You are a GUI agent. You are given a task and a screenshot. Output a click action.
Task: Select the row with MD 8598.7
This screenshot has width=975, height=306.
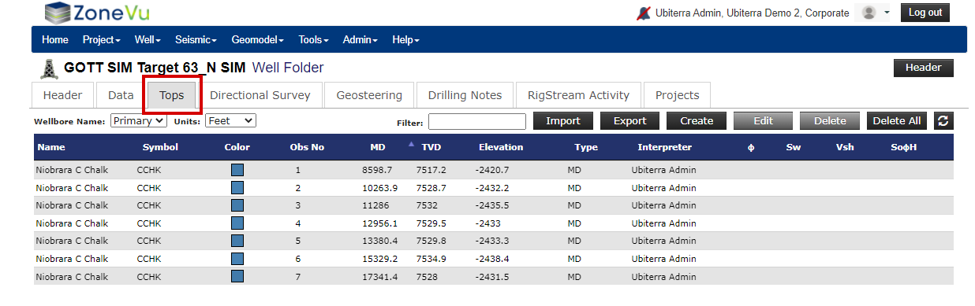pos(494,170)
